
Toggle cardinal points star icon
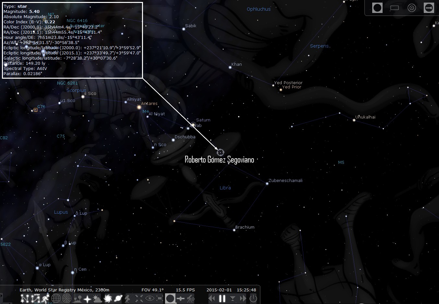88,298
